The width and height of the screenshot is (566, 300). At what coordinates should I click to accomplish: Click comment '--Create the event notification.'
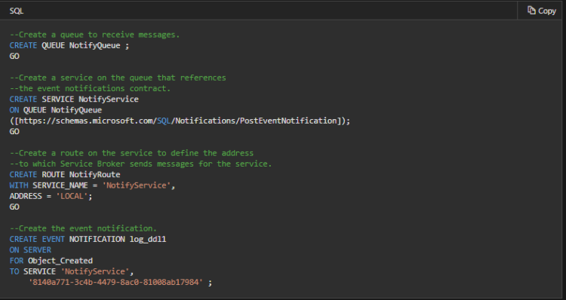click(x=83, y=228)
